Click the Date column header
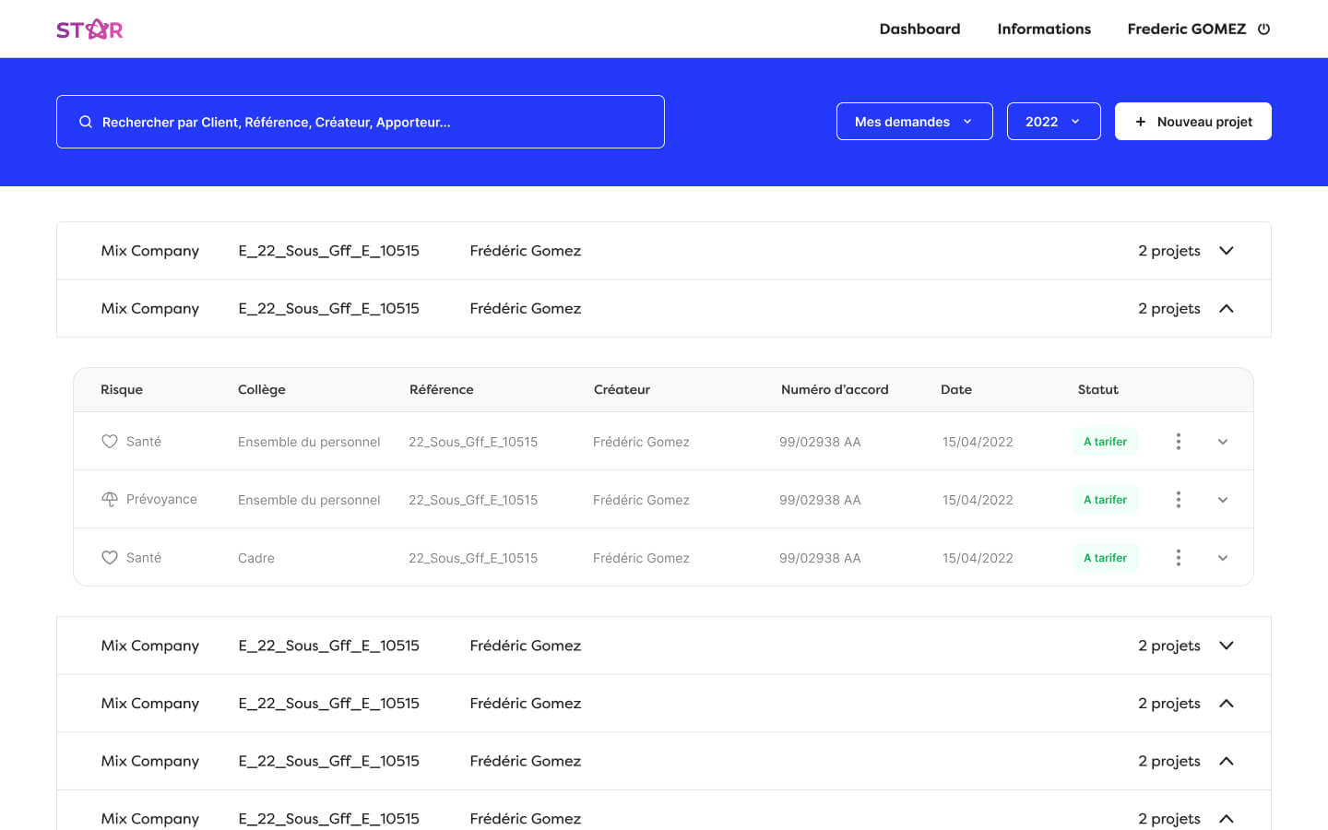 956,390
